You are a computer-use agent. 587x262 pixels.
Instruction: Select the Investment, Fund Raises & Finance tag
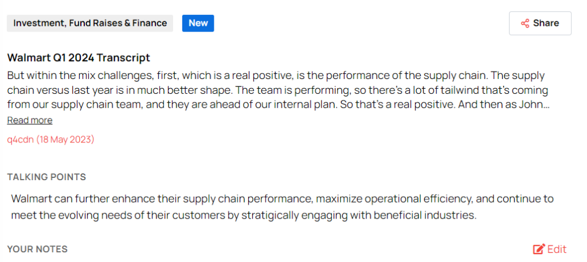(x=90, y=23)
